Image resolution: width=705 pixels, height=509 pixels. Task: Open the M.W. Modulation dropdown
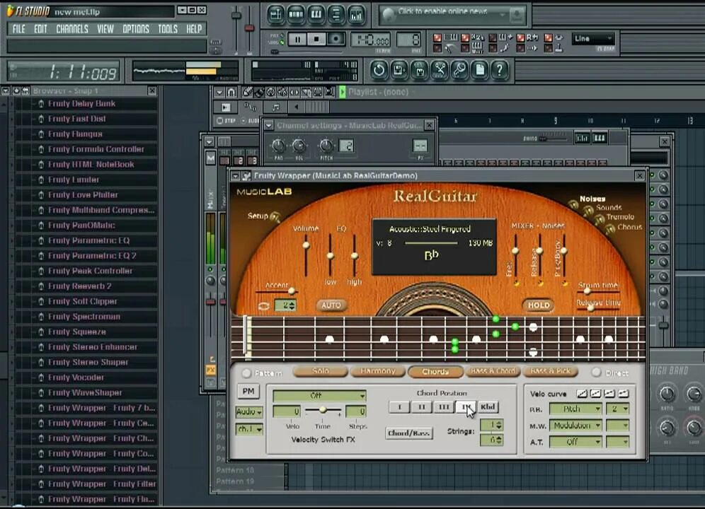click(x=576, y=426)
